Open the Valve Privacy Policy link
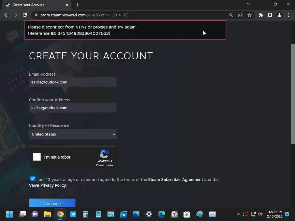This screenshot has width=295, height=221. pyautogui.click(x=48, y=185)
